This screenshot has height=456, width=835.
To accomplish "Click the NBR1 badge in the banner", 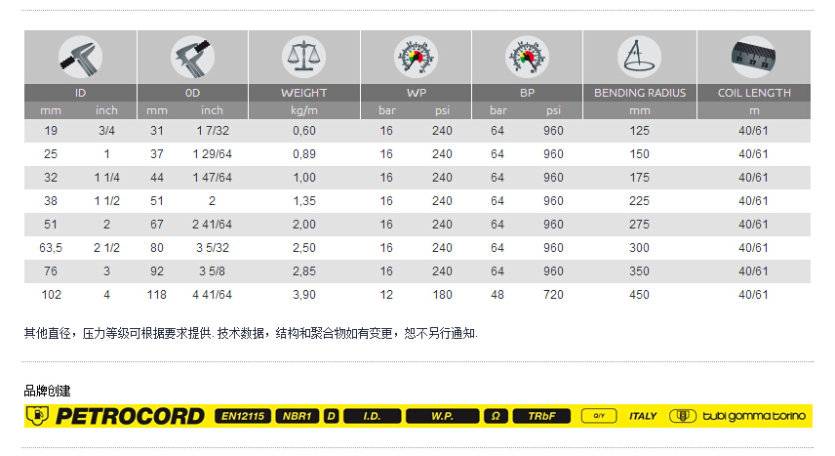I will point(297,416).
